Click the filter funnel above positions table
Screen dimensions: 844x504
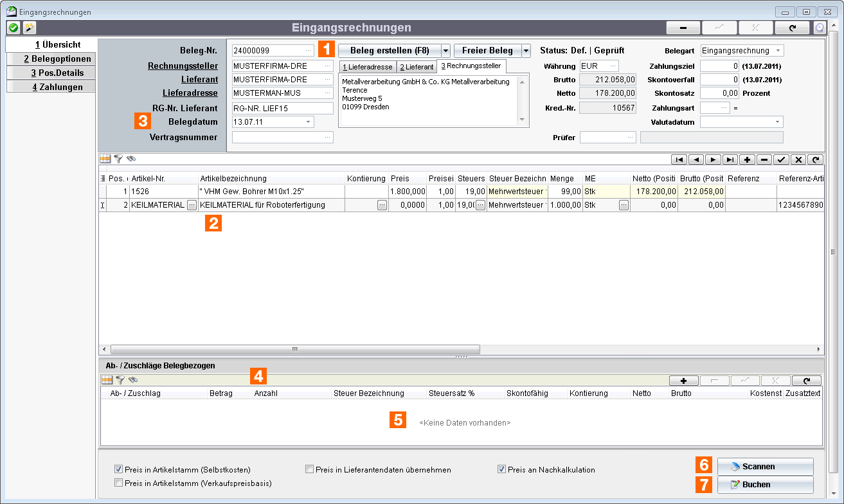click(118, 158)
